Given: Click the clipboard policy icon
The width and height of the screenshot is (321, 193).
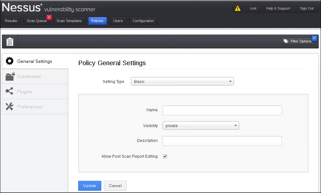Looking at the screenshot, I should [10, 42].
